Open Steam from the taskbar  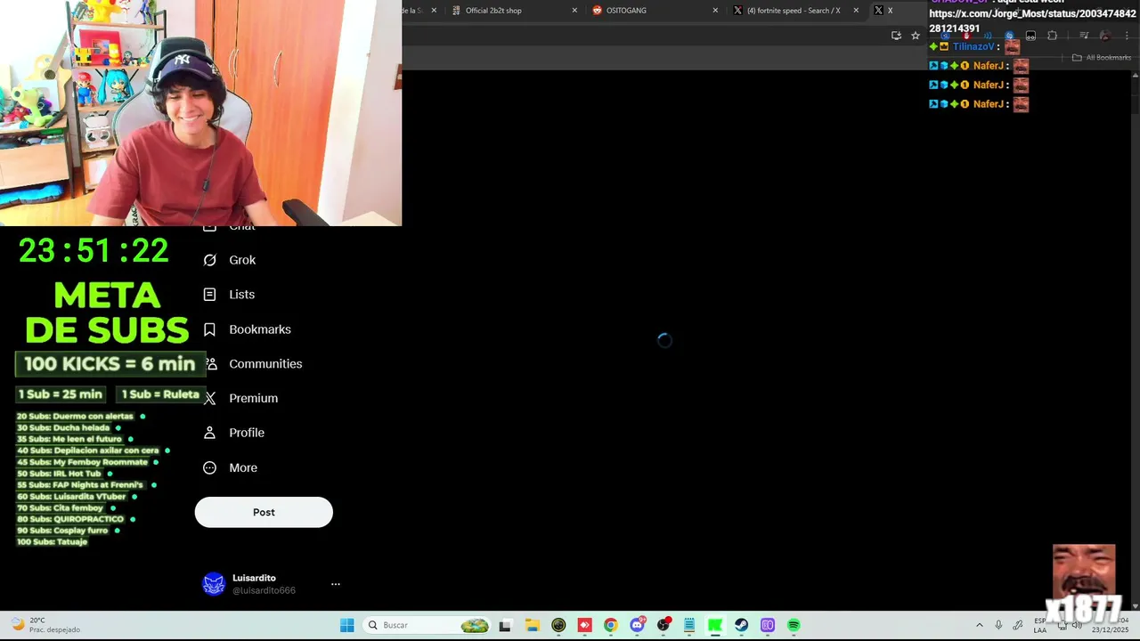pyautogui.click(x=741, y=625)
